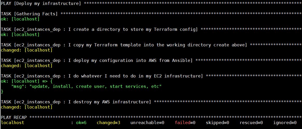The image size is (302, 129).
Task: Click the changed=3 recap value
Action: click(108, 123)
